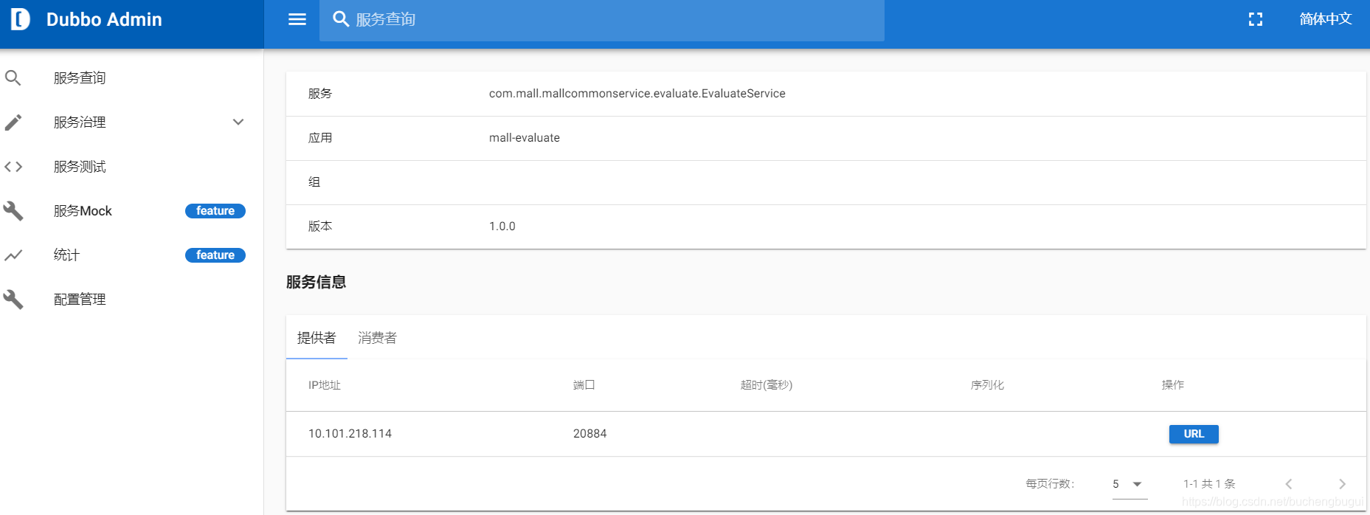Open 统计 in the sidebar
1370x515 pixels.
pos(132,255)
